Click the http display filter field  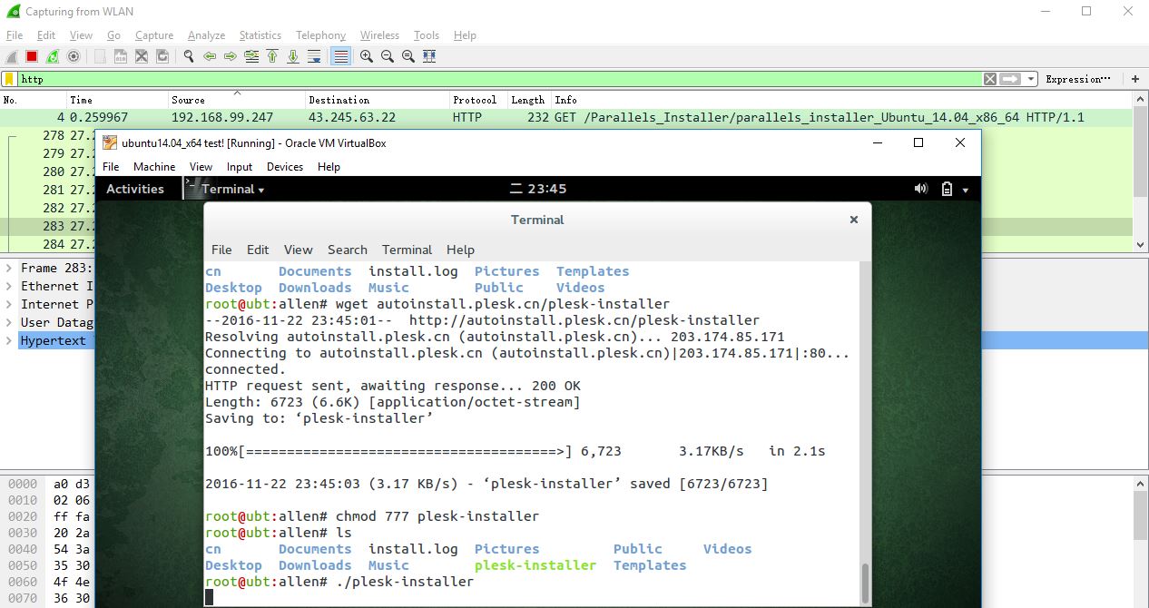pyautogui.click(x=499, y=79)
